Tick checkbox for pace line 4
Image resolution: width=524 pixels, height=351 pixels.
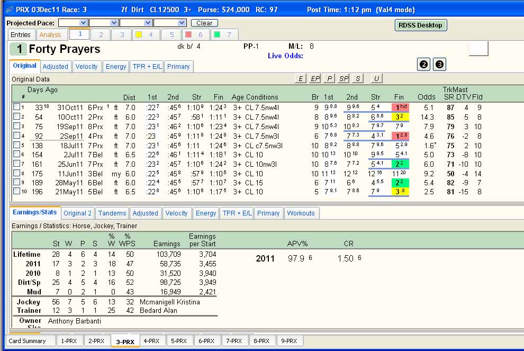pyautogui.click(x=16, y=136)
